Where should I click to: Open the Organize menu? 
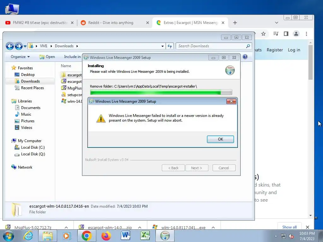20,57
